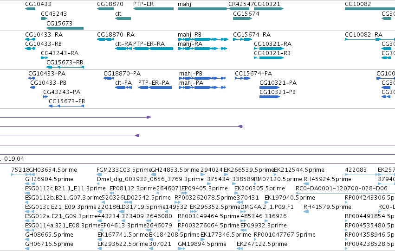The image size is (395, 251).
Task: Select the CG15673-RB transcript label
Action: click(65, 63)
